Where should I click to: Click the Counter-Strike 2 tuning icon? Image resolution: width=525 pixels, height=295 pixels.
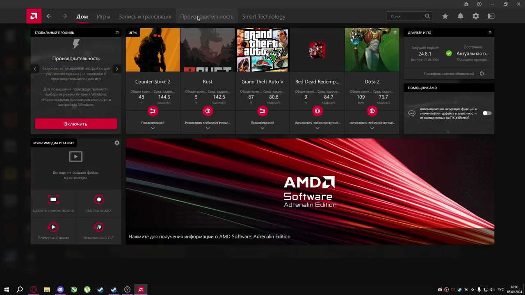tap(153, 111)
